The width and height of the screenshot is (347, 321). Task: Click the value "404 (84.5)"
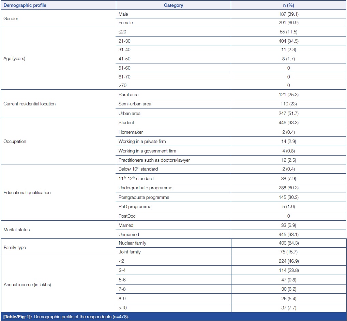(x=288, y=41)
